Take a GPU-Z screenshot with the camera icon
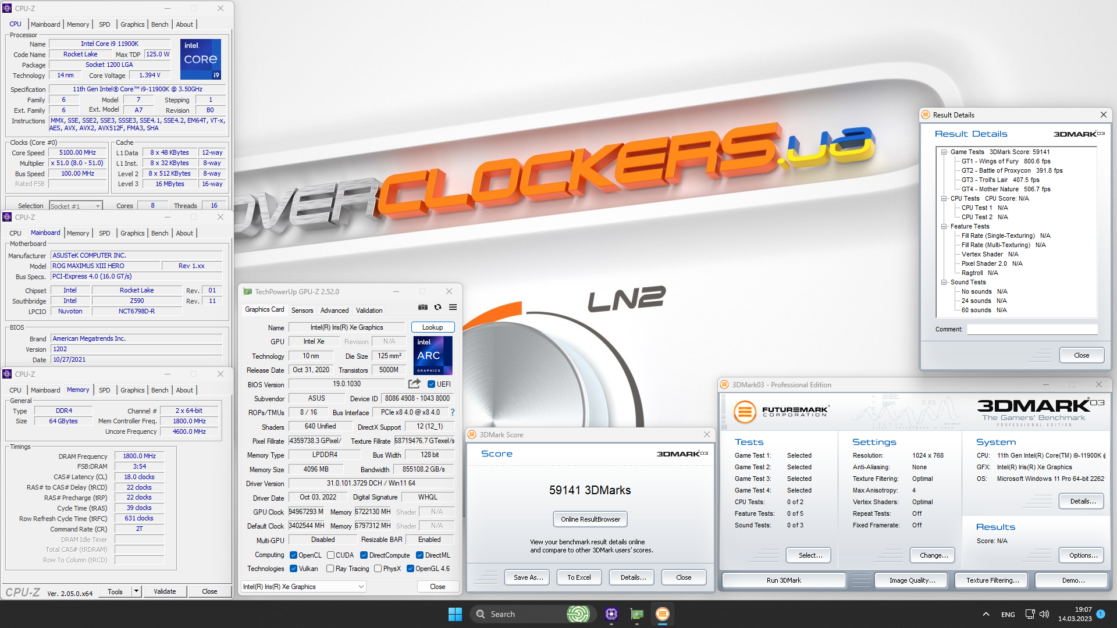Viewport: 1117px width, 628px height. [423, 307]
